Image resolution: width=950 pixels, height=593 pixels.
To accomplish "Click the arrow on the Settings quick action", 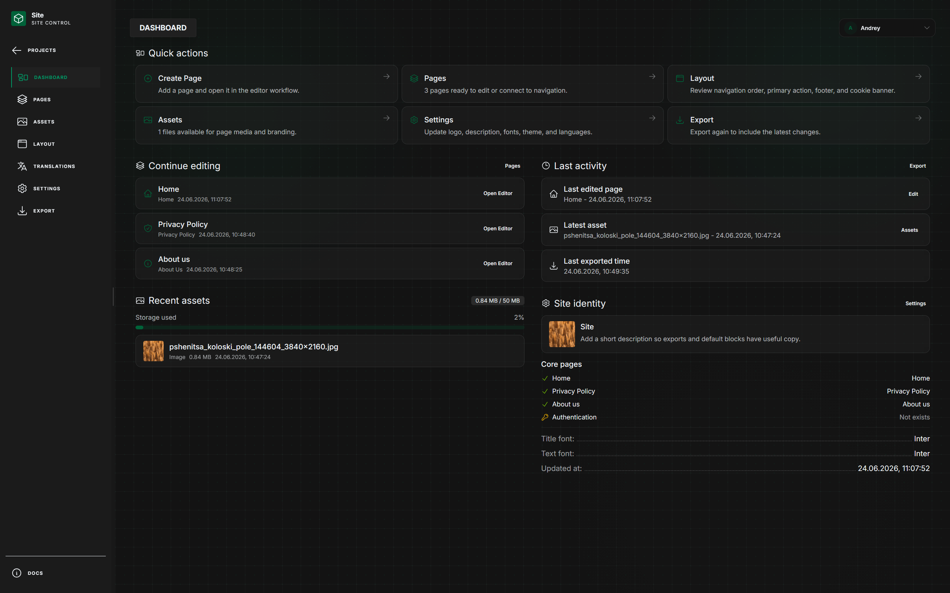I will 652,118.
